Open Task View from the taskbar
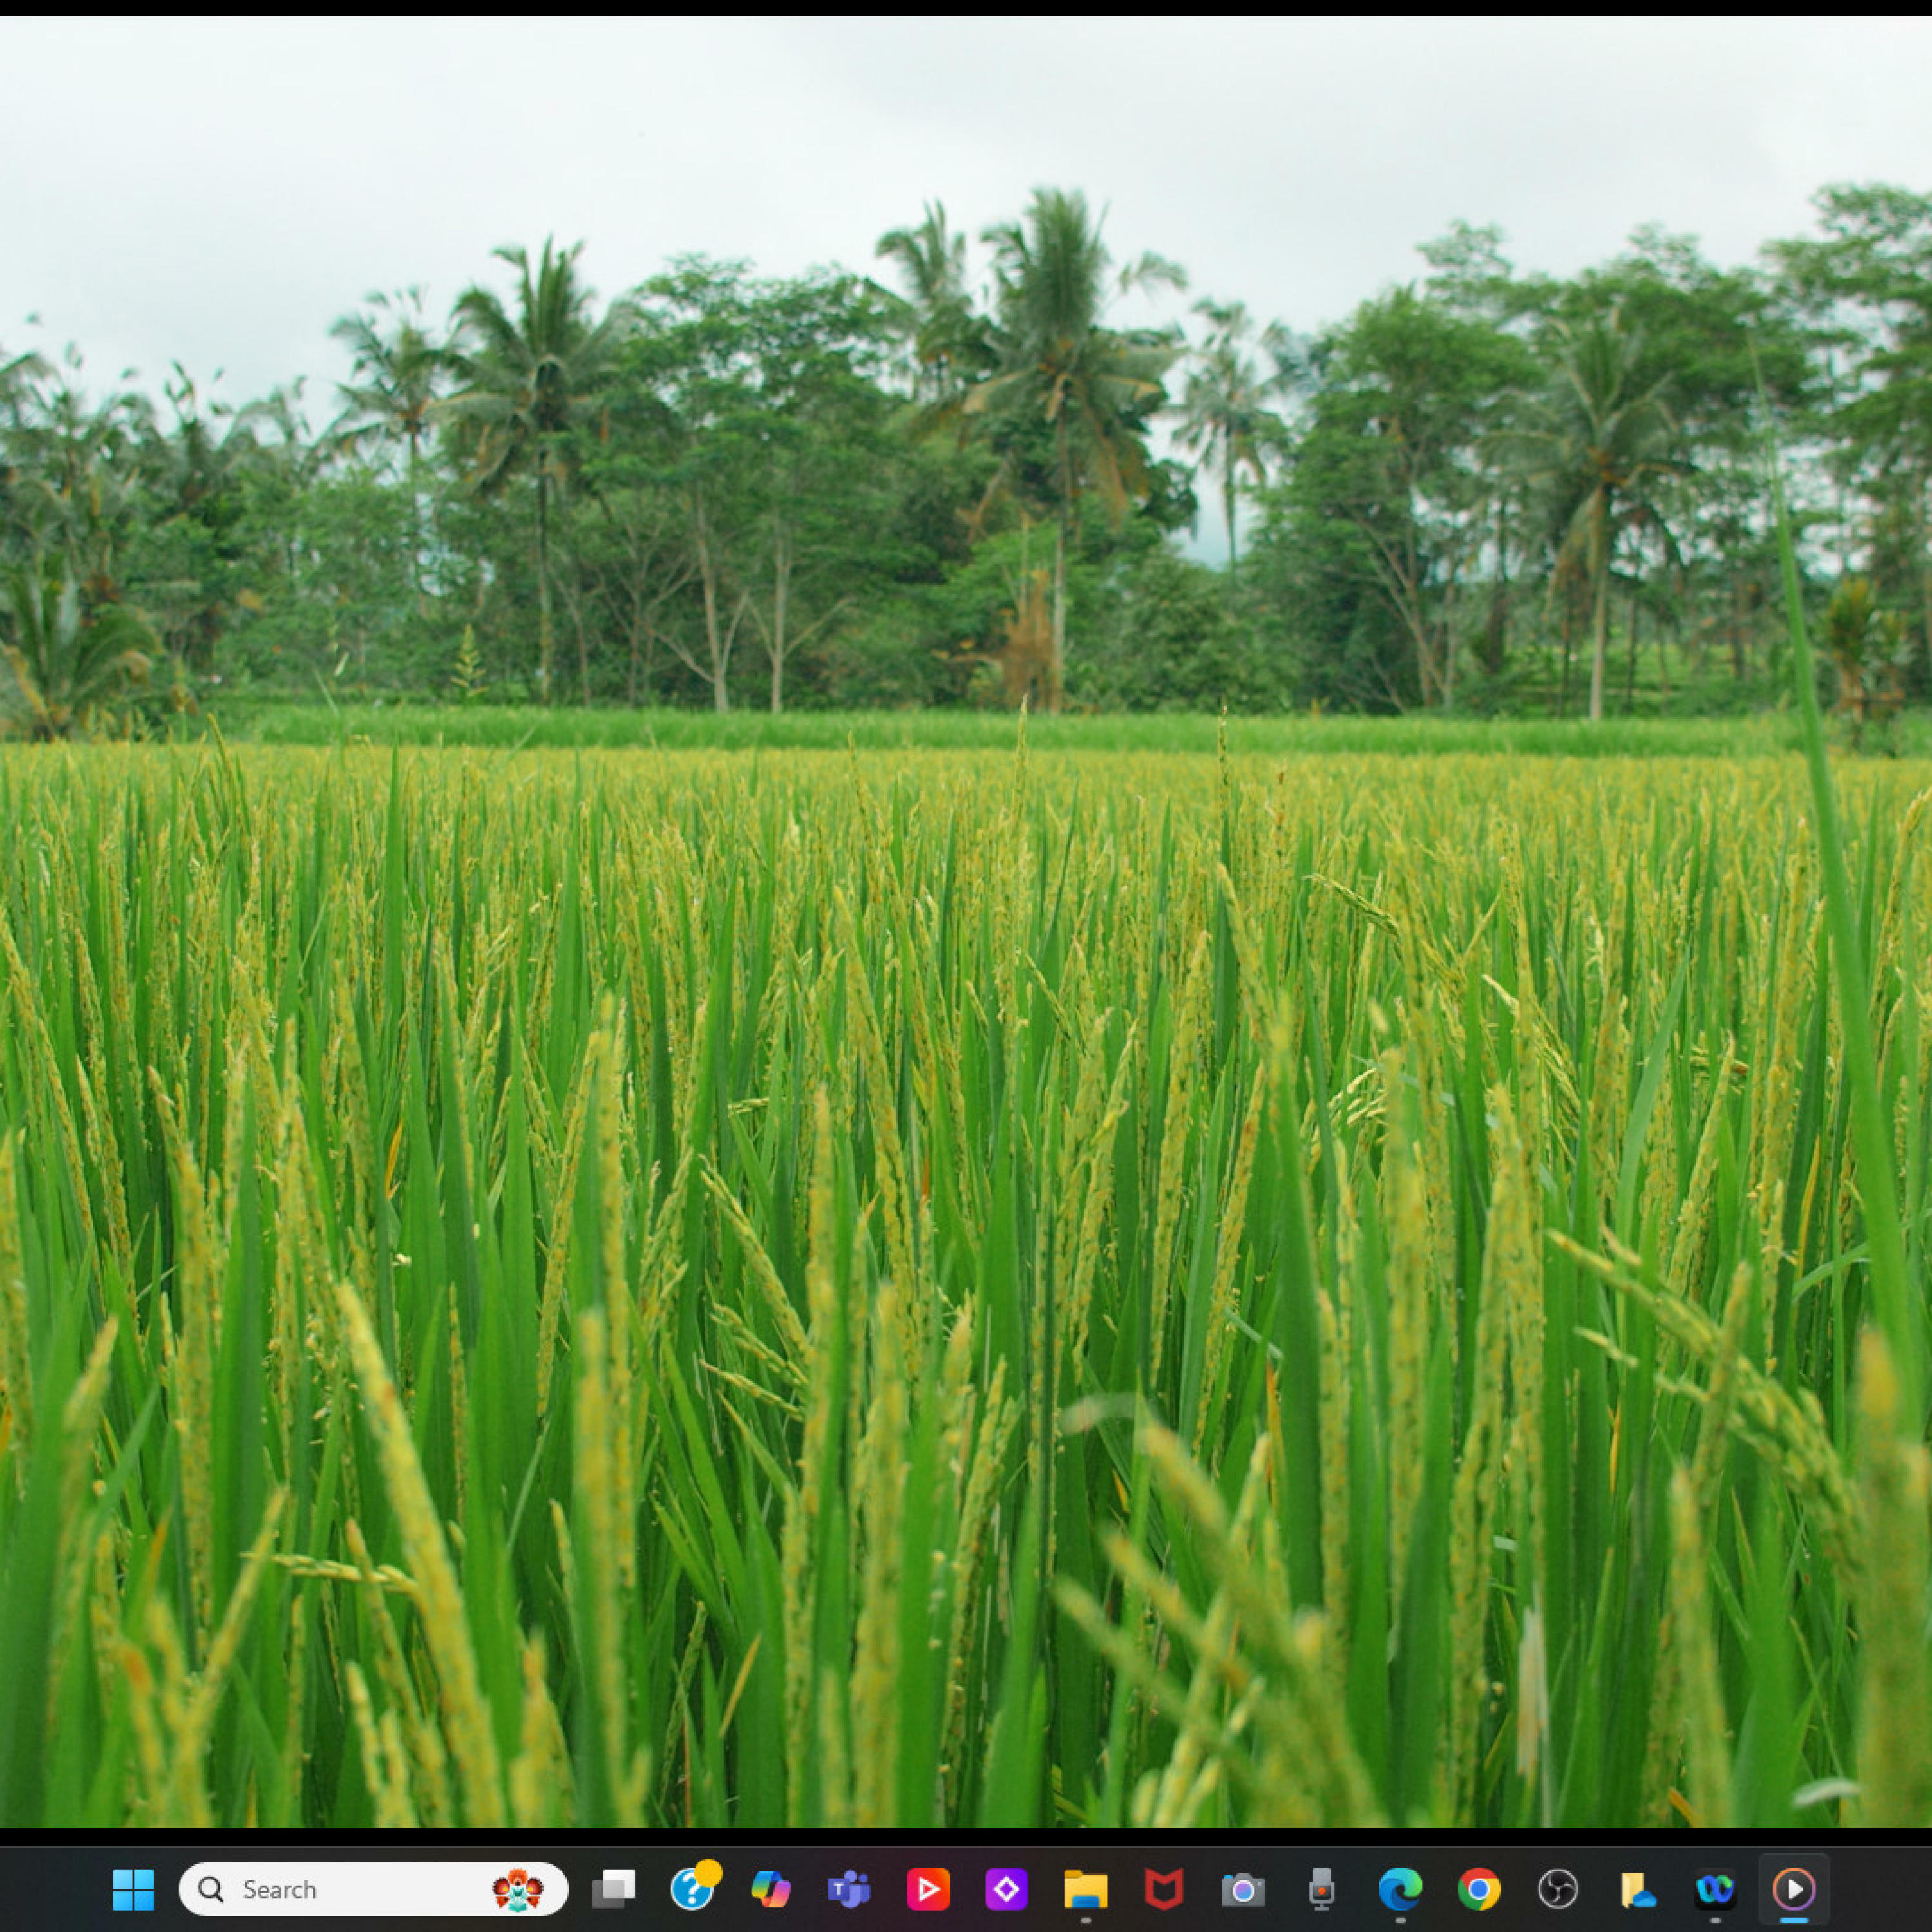Image resolution: width=1932 pixels, height=1932 pixels. coord(613,1889)
